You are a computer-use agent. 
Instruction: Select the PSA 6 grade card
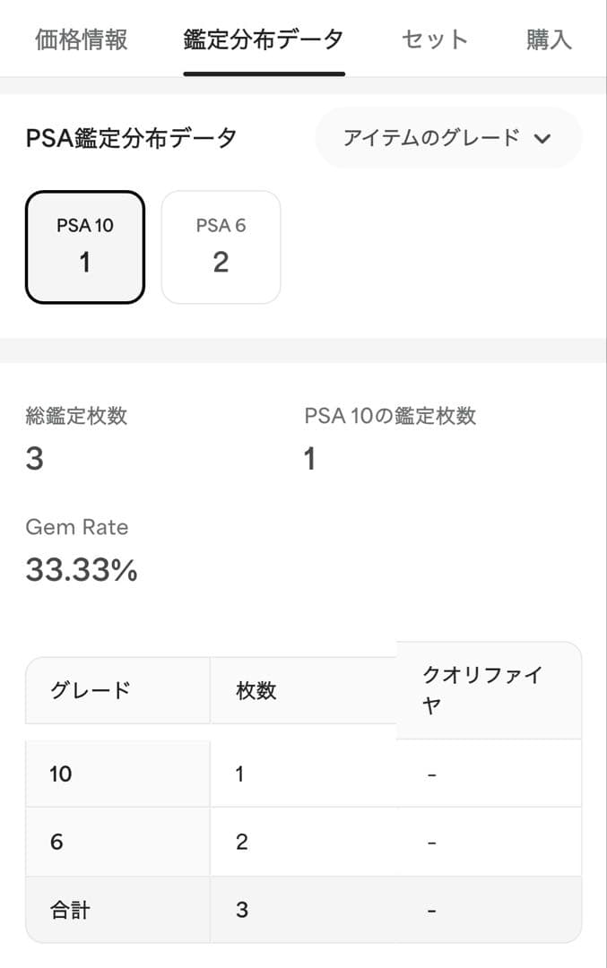coord(221,246)
